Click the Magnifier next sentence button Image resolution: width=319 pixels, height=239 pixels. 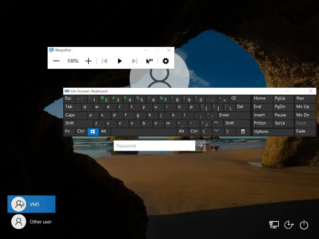click(135, 61)
